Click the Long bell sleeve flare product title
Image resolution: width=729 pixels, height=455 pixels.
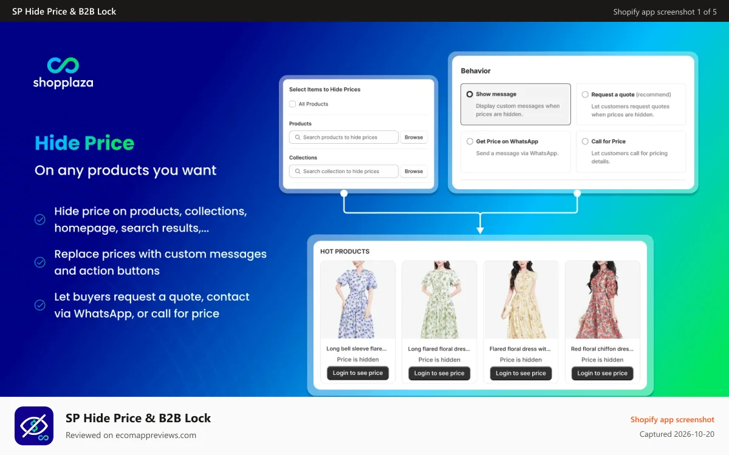point(357,349)
